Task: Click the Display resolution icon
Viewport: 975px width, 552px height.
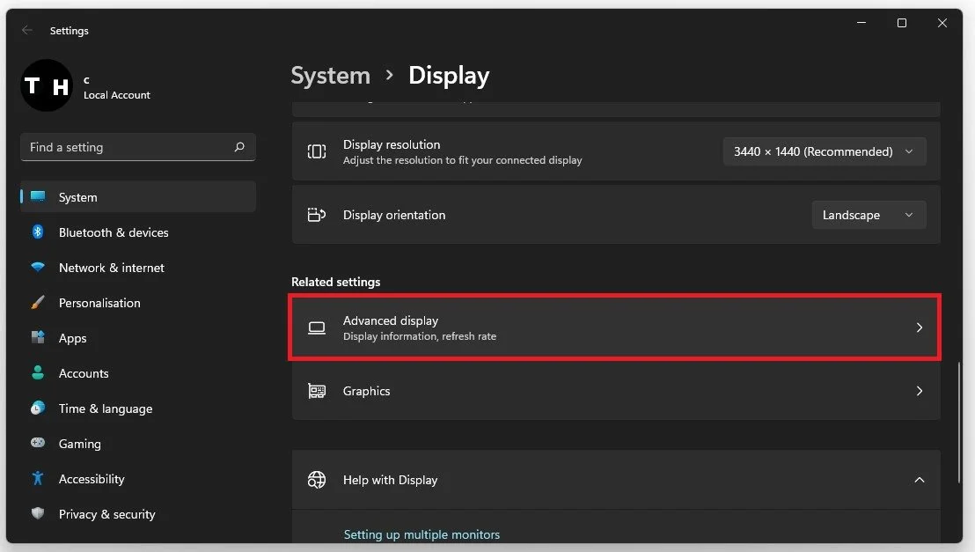Action: [x=317, y=151]
